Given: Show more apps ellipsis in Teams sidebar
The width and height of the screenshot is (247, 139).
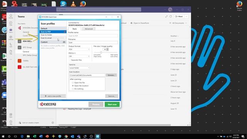Looking at the screenshot, I should pyautogui.click(x=11, y=59).
